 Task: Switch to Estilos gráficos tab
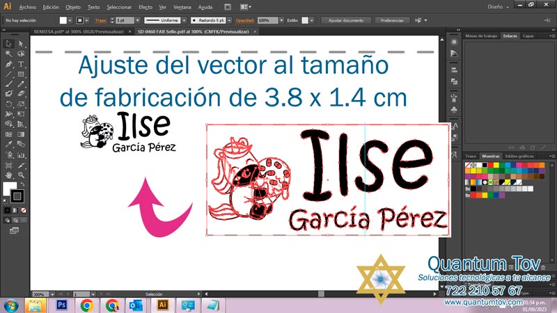519,156
